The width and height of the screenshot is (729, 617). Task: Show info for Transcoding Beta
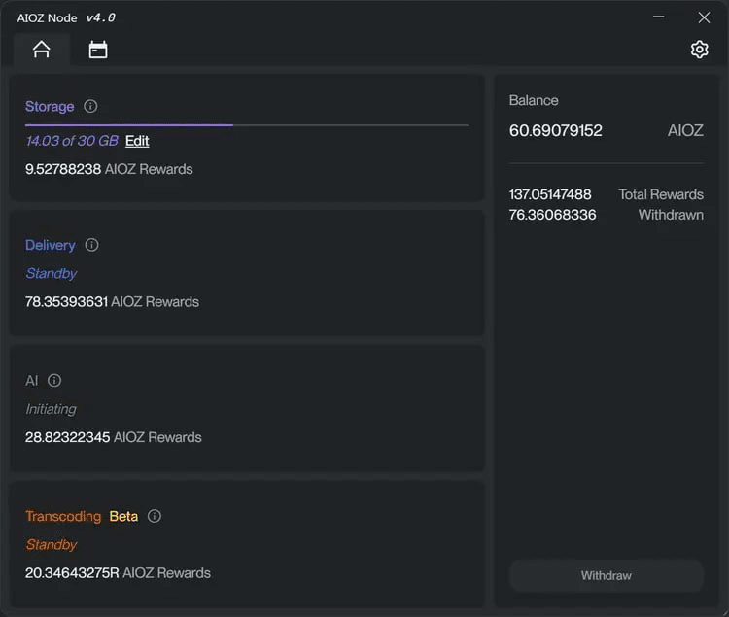coord(155,516)
